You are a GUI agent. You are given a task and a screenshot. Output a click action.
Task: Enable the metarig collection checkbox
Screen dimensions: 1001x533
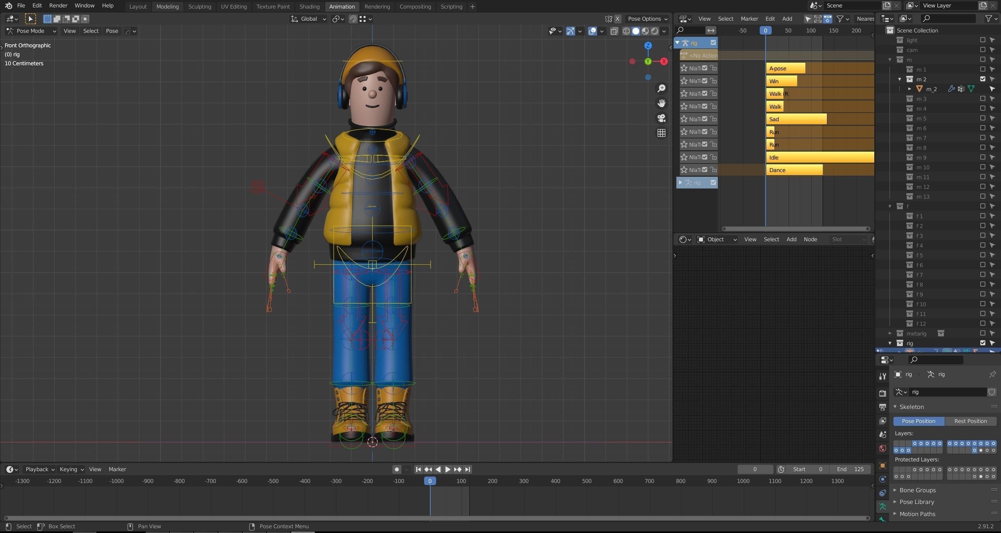(x=983, y=333)
